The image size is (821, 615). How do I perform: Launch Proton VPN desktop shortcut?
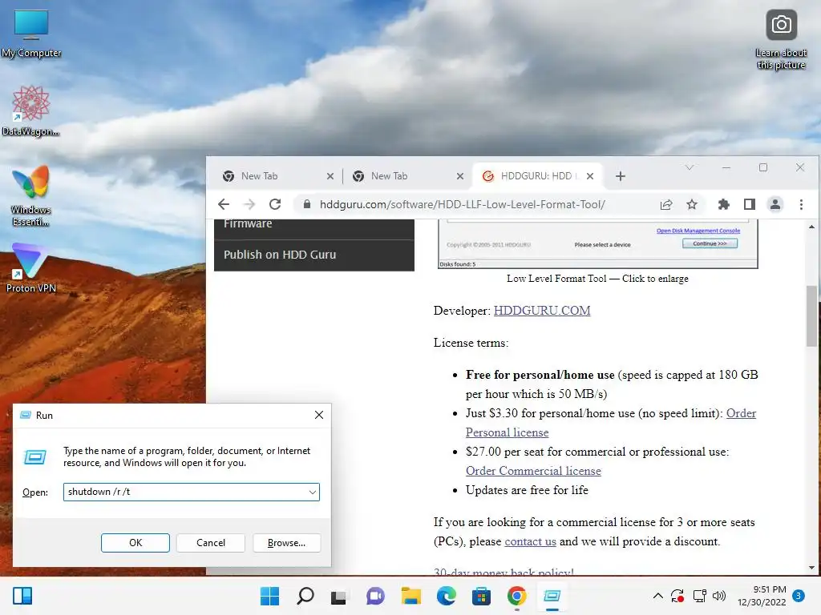(30, 267)
